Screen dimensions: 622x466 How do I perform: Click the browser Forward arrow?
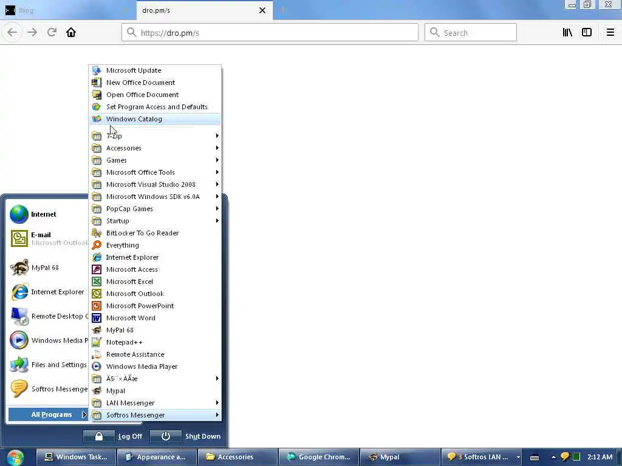point(32,33)
